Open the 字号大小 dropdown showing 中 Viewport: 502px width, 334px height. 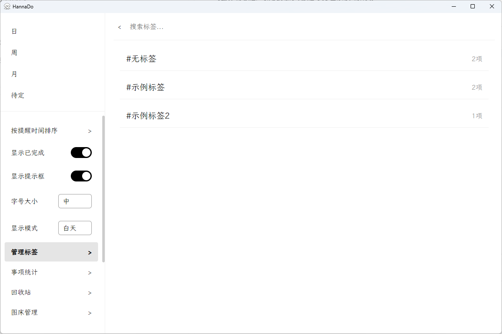pyautogui.click(x=75, y=201)
